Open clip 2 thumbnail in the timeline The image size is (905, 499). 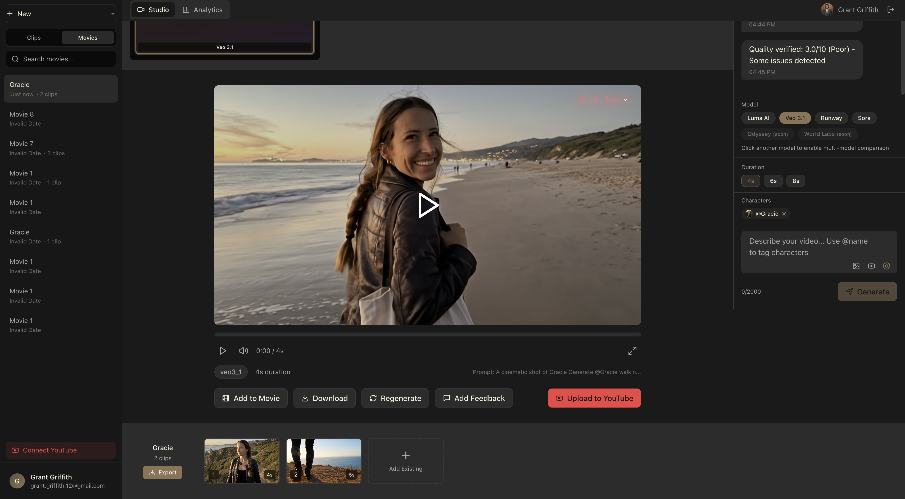pos(324,461)
